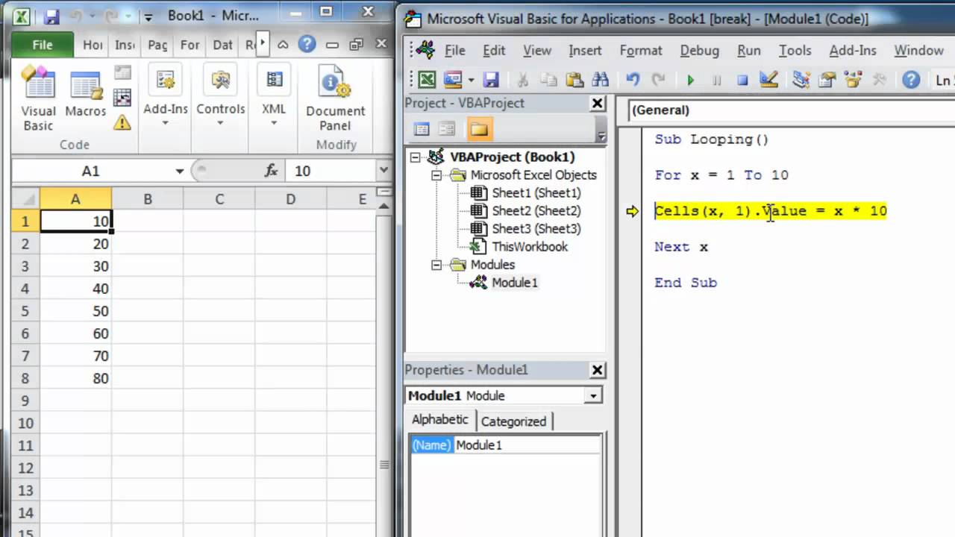Select Sheet1 (Sheet1) in project tree
This screenshot has width=955, height=537.
(536, 193)
